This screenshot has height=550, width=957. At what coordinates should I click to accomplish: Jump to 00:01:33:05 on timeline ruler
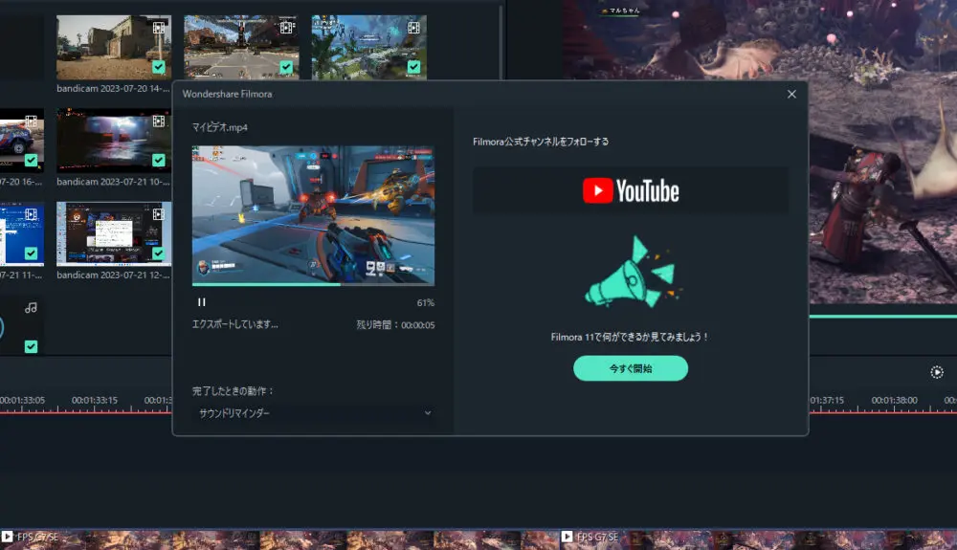click(23, 401)
